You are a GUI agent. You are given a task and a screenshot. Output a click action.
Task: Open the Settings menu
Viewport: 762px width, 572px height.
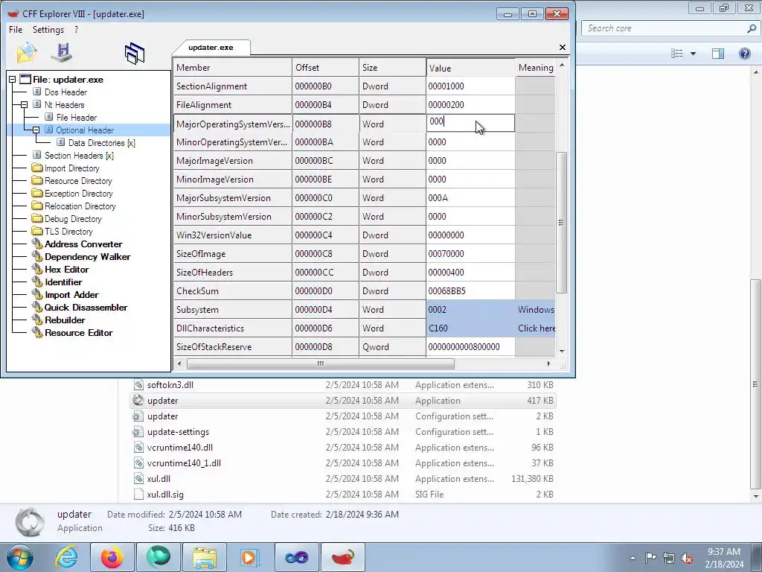tap(48, 30)
